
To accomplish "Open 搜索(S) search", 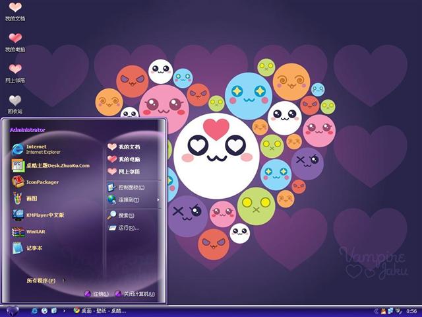I will pos(121,215).
